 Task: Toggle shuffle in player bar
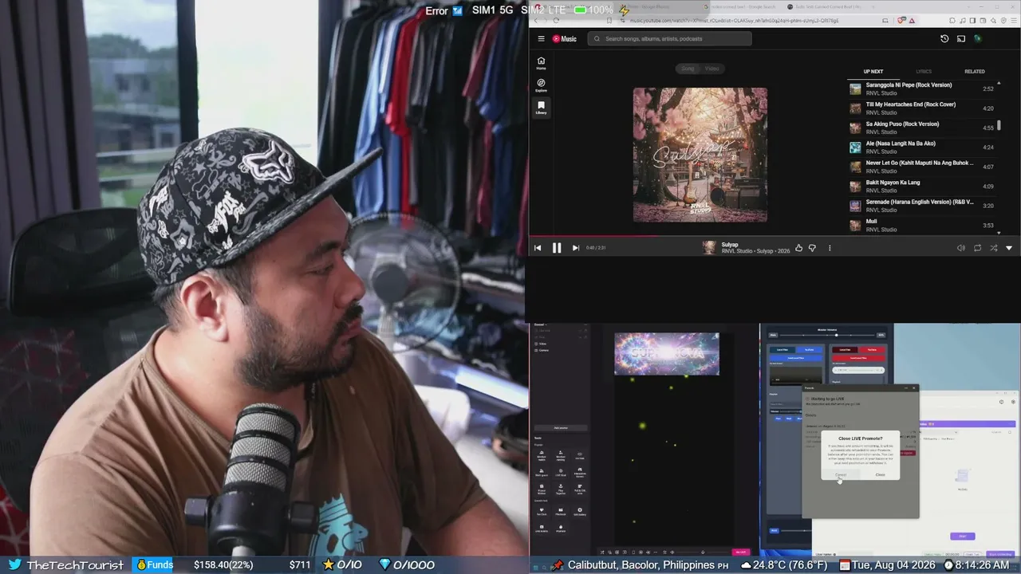tap(993, 248)
